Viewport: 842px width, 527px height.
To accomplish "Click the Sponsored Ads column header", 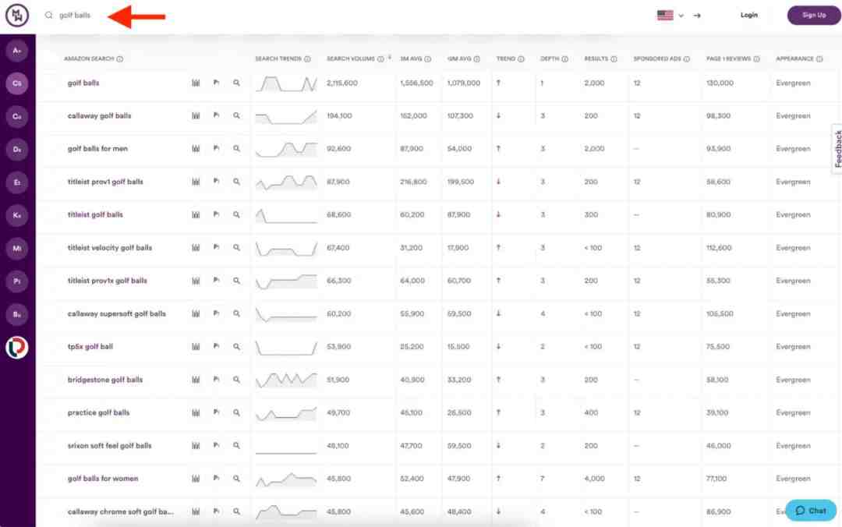I will (x=656, y=59).
